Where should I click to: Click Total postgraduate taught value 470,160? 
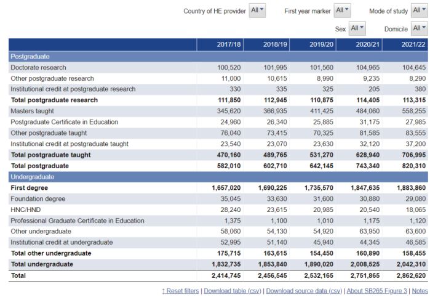229,155
